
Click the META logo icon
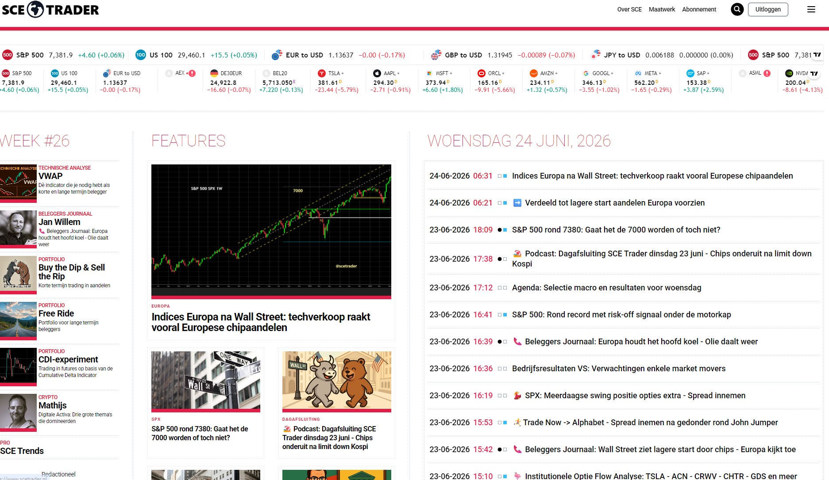(x=638, y=73)
